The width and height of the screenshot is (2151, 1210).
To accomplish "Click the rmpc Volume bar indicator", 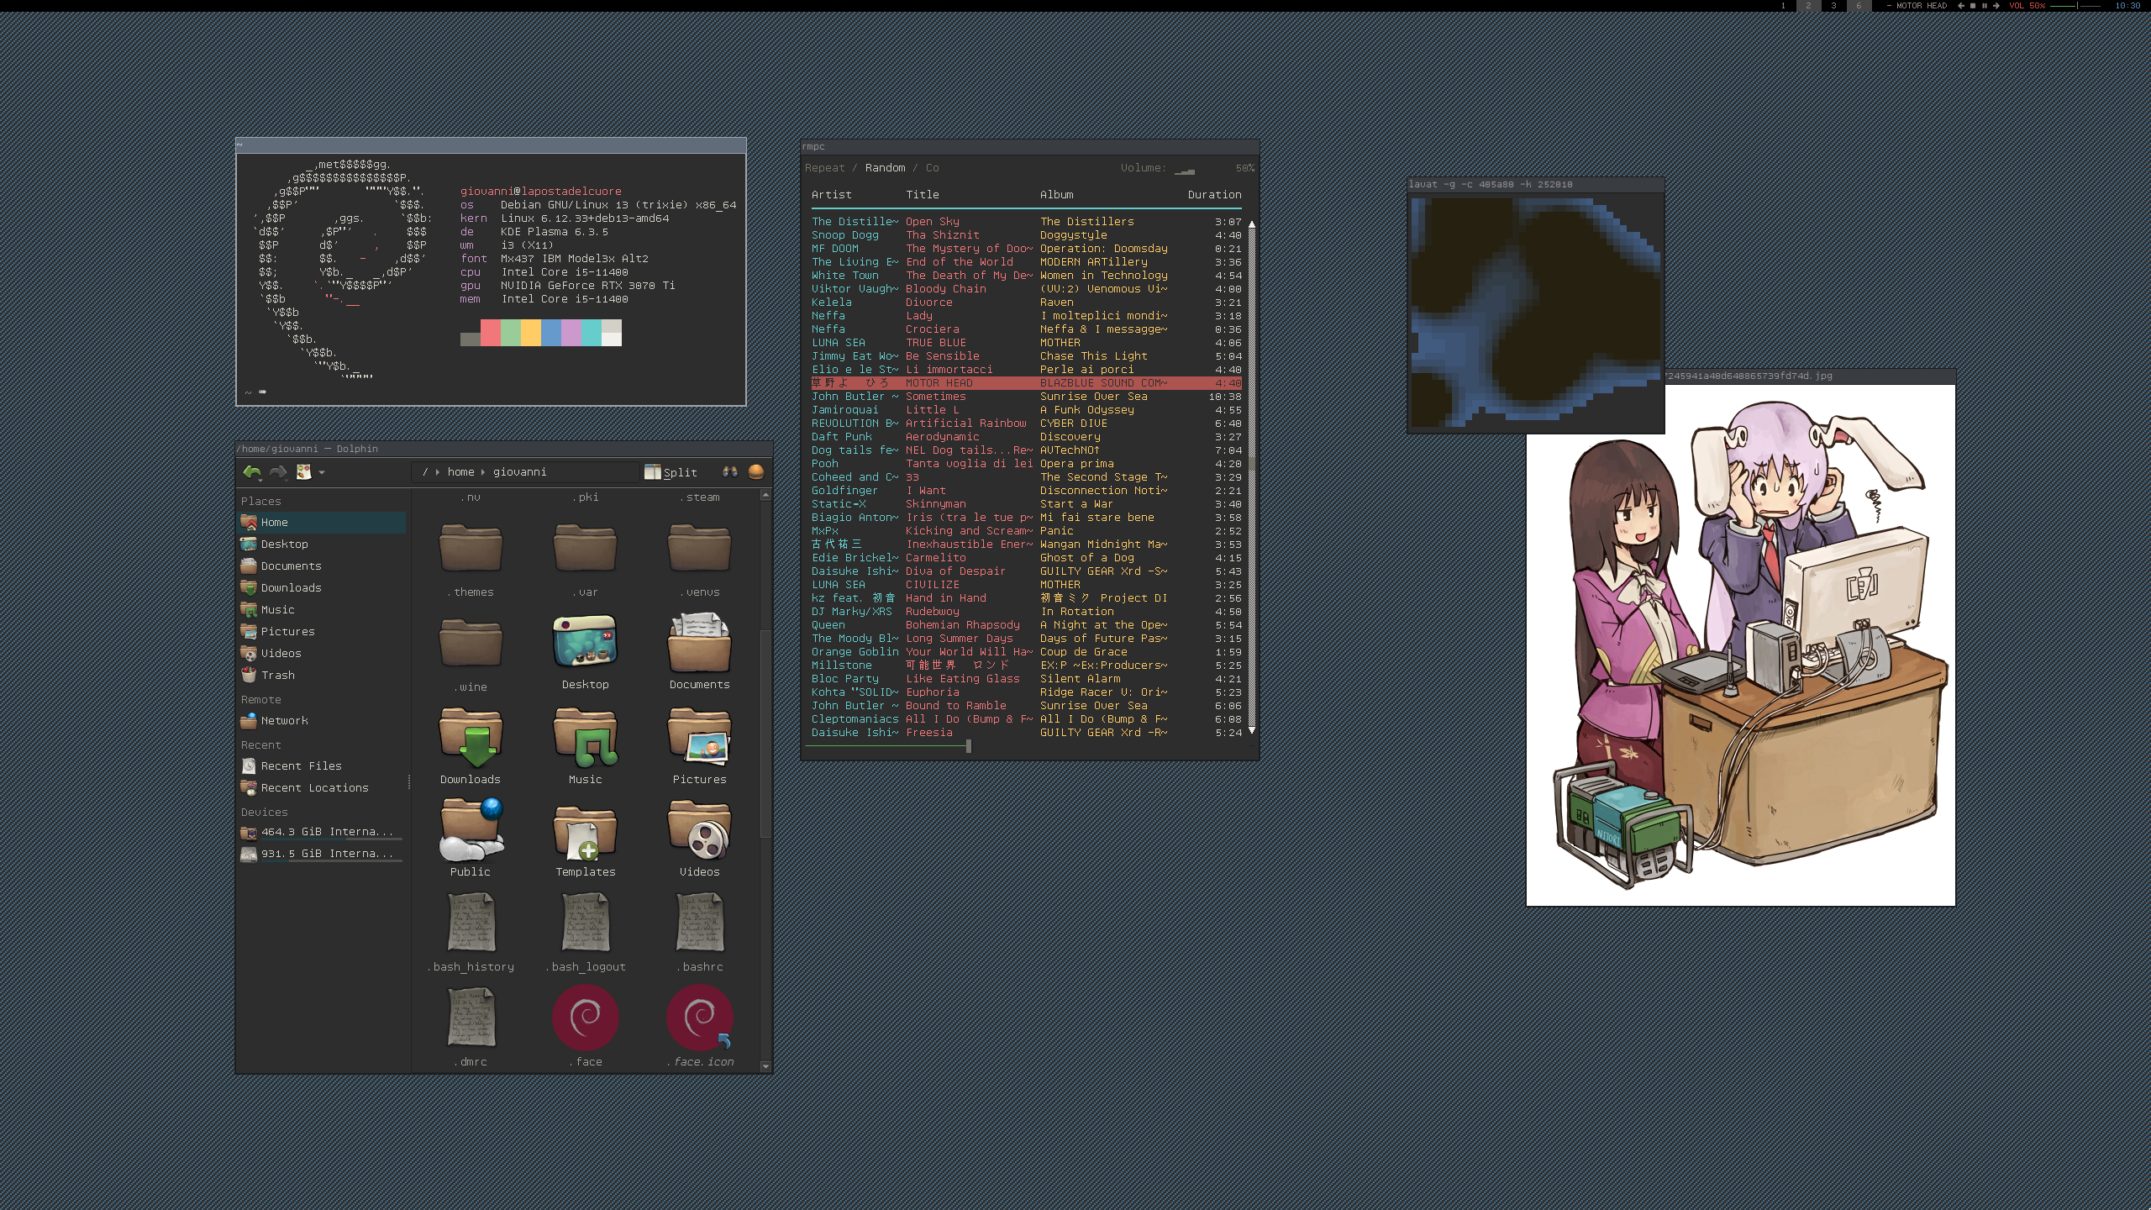I will coord(1185,171).
